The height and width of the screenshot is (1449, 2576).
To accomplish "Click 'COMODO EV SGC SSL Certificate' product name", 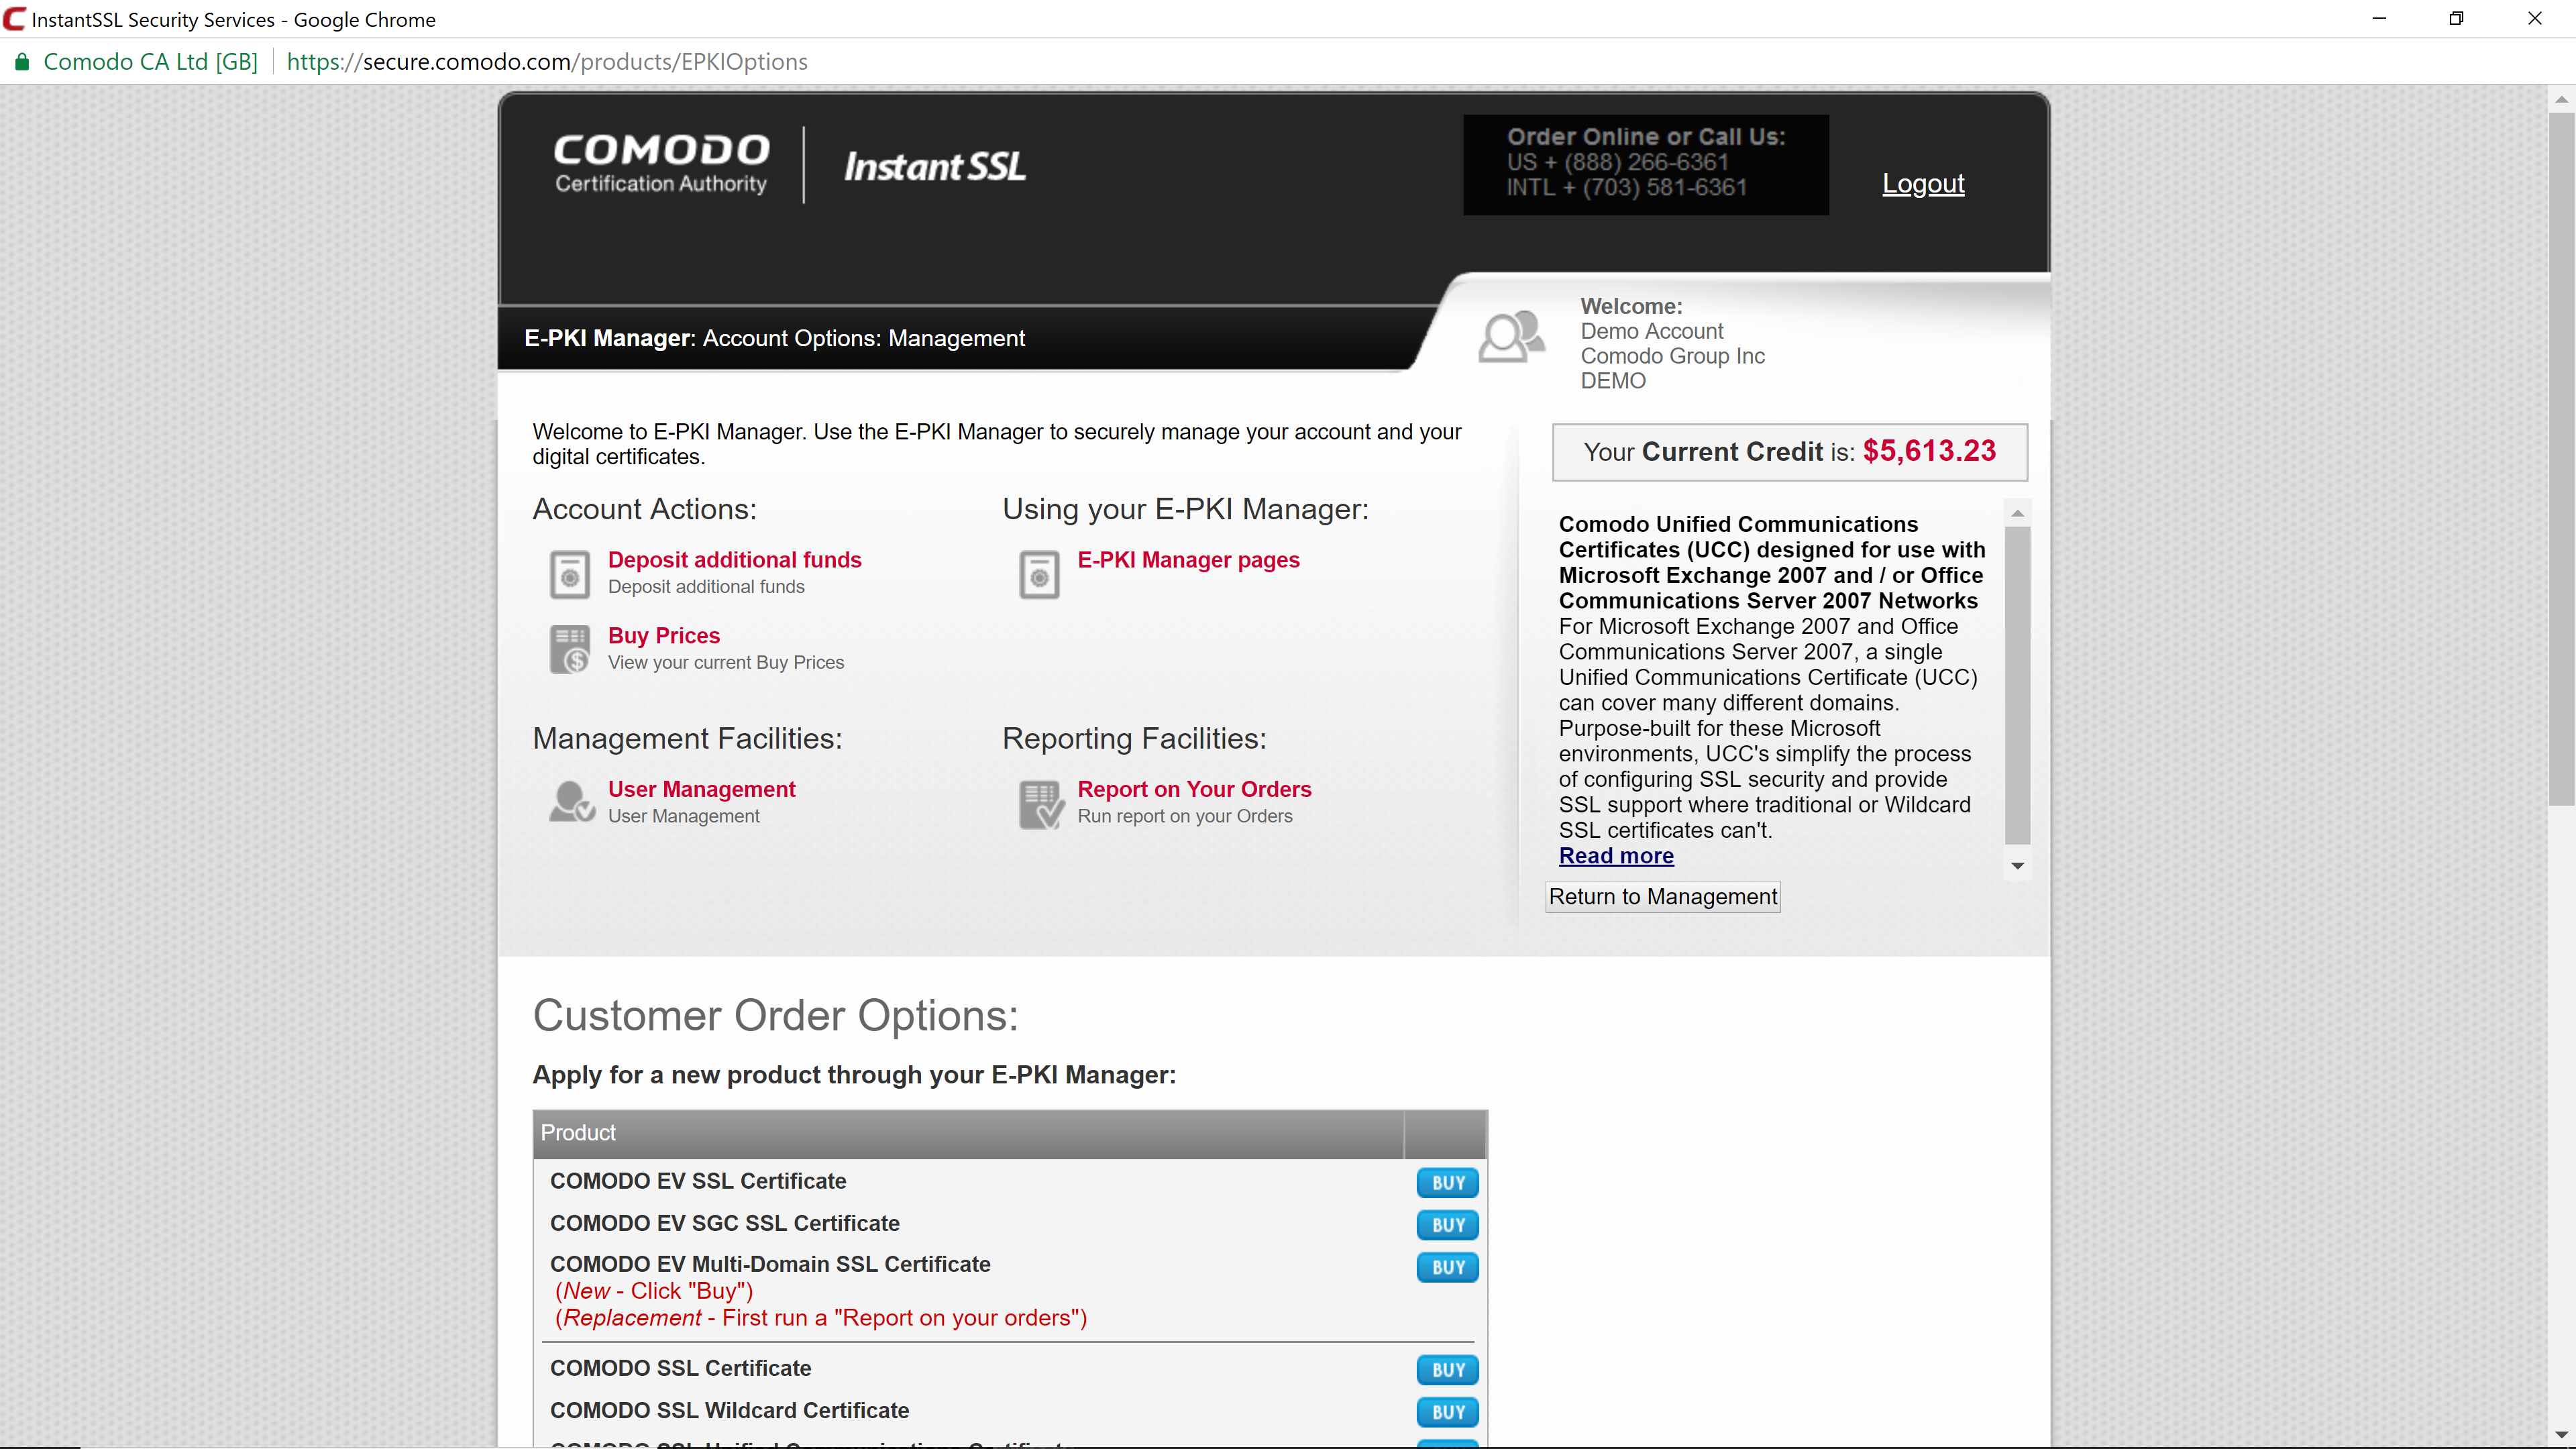I will pos(724,1223).
